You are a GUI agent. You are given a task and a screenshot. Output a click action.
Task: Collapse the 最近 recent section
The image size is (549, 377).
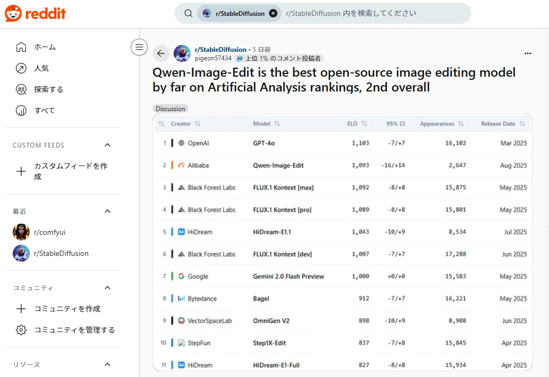107,211
